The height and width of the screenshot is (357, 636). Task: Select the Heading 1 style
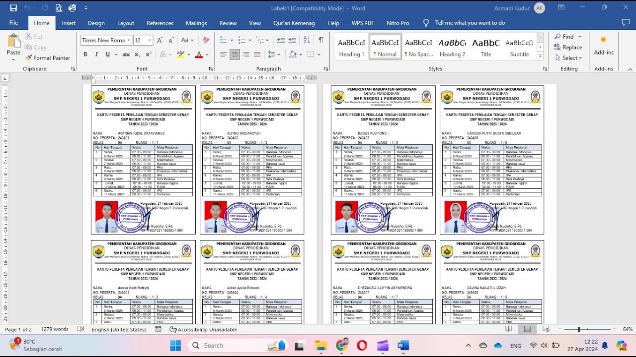(352, 47)
